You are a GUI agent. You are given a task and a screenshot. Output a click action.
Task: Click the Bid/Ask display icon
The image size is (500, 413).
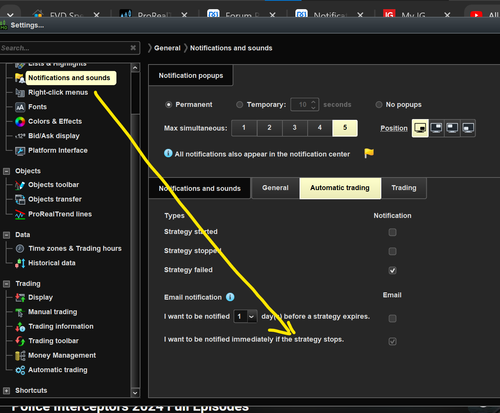click(20, 136)
